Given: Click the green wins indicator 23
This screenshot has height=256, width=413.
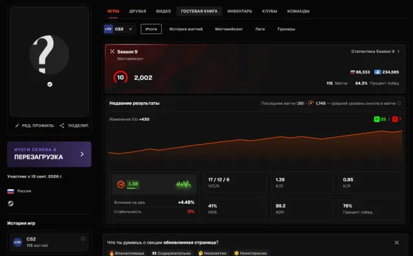Looking at the screenshot, I should 380,119.
